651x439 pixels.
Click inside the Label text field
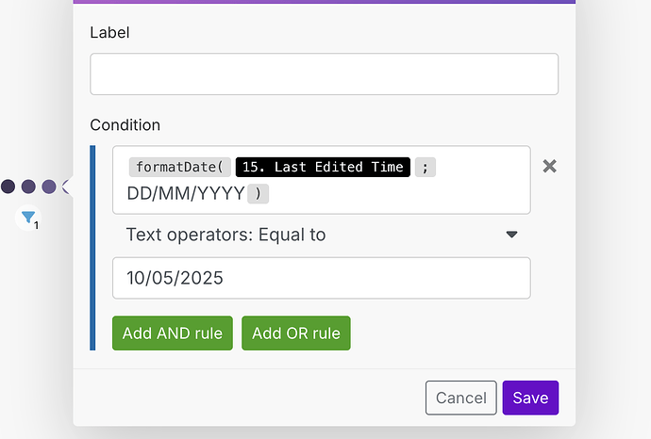(324, 73)
